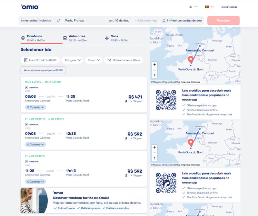Select the R$ 471 price
The image size is (258, 216).
point(135,97)
